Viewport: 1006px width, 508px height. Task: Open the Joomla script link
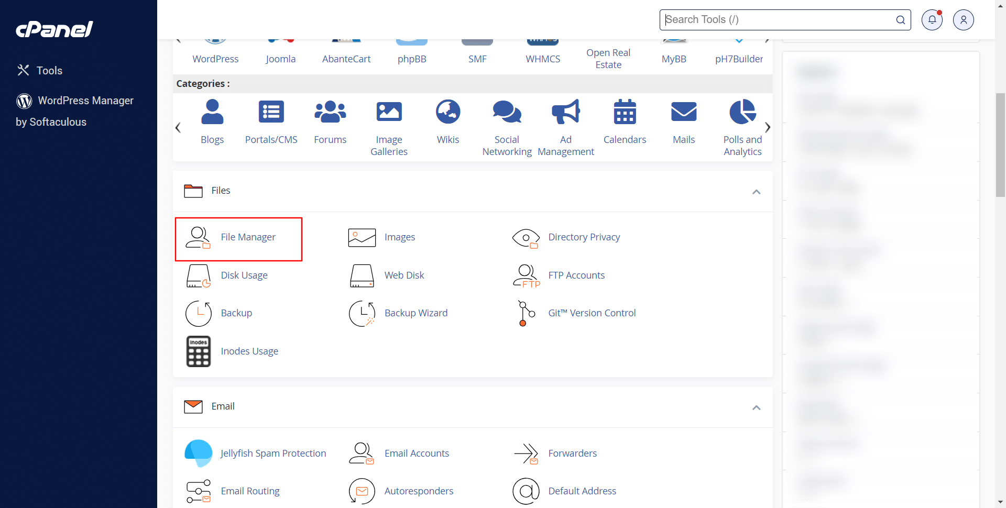click(281, 59)
